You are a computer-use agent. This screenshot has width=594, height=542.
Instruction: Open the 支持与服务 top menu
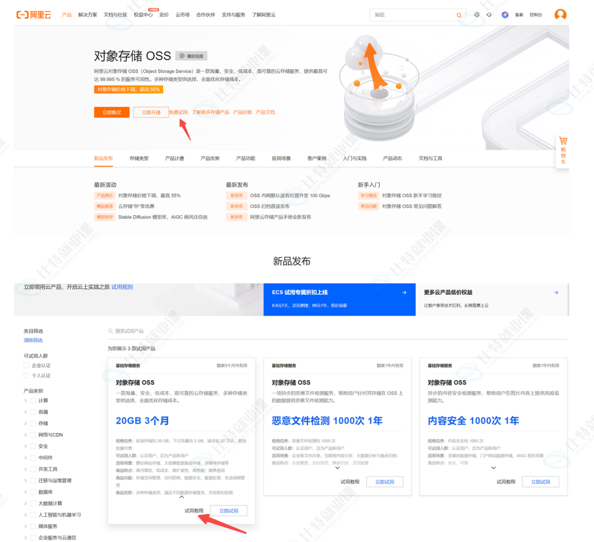click(x=233, y=15)
